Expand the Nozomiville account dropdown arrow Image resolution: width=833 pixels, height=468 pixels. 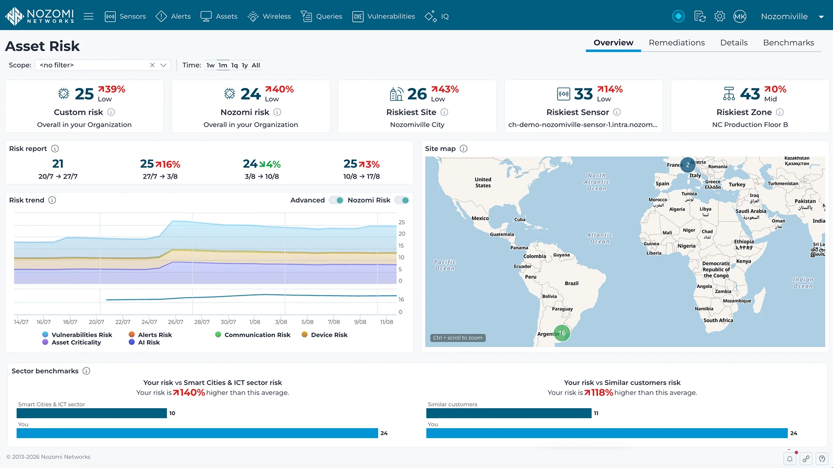point(821,17)
